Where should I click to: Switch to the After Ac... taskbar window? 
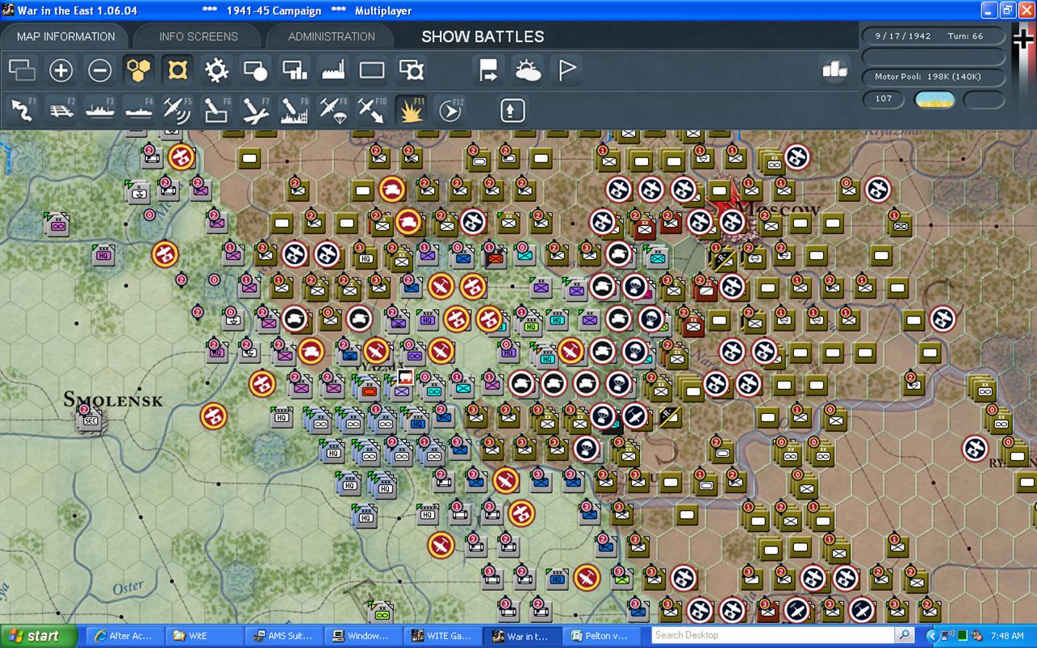pyautogui.click(x=123, y=636)
